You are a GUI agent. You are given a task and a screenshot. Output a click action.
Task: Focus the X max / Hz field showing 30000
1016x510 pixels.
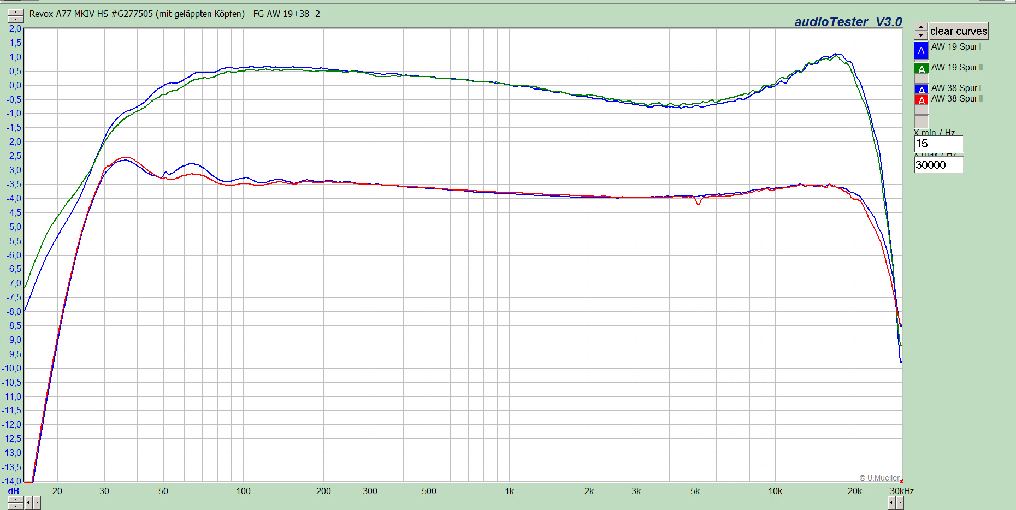point(938,165)
